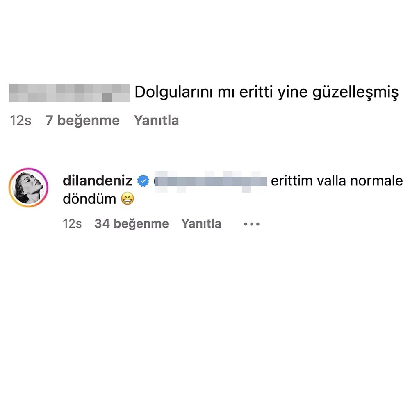The image size is (410, 410).
Task: Click the word erittim in the reply
Action: click(x=292, y=181)
